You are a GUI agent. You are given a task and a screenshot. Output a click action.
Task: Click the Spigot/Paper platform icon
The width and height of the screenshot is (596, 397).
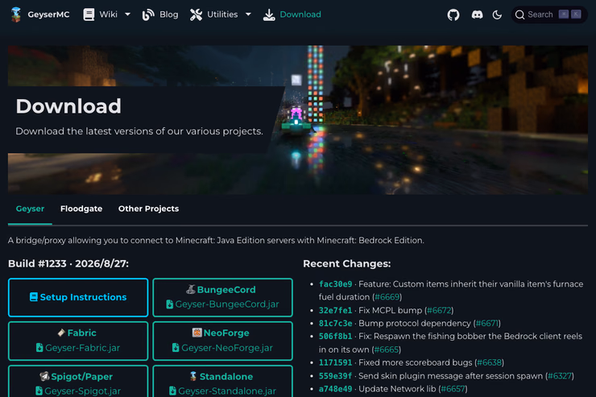click(44, 376)
